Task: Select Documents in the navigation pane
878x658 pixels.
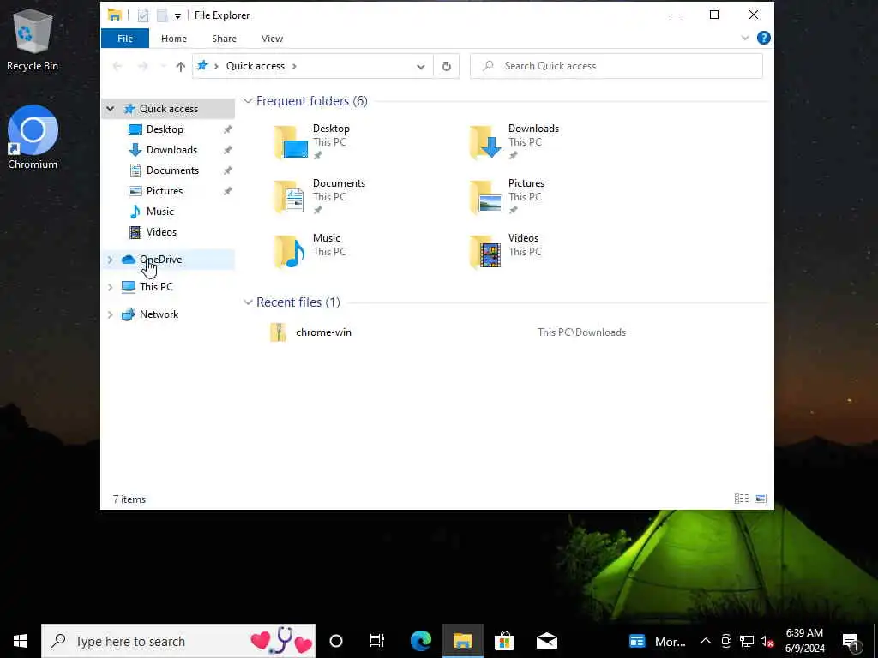Action: [172, 170]
